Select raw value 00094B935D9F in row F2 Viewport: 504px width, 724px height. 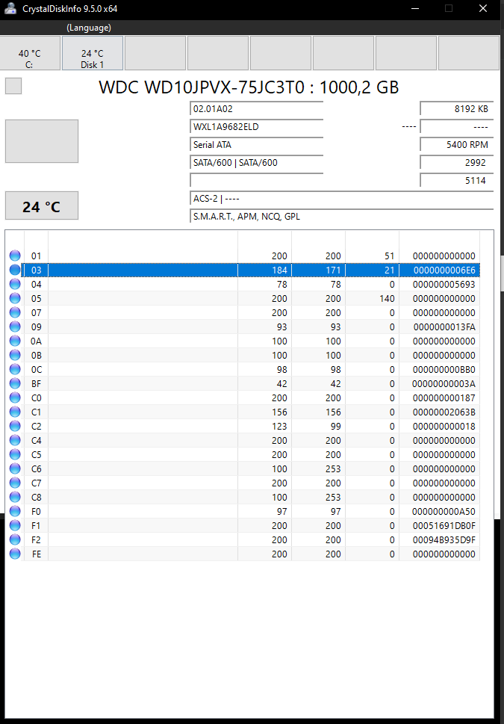pyautogui.click(x=444, y=539)
